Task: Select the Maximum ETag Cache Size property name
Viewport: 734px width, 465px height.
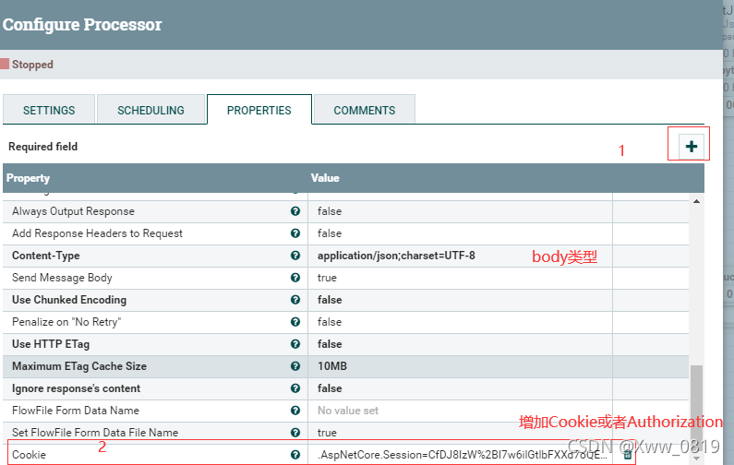Action: 79,366
